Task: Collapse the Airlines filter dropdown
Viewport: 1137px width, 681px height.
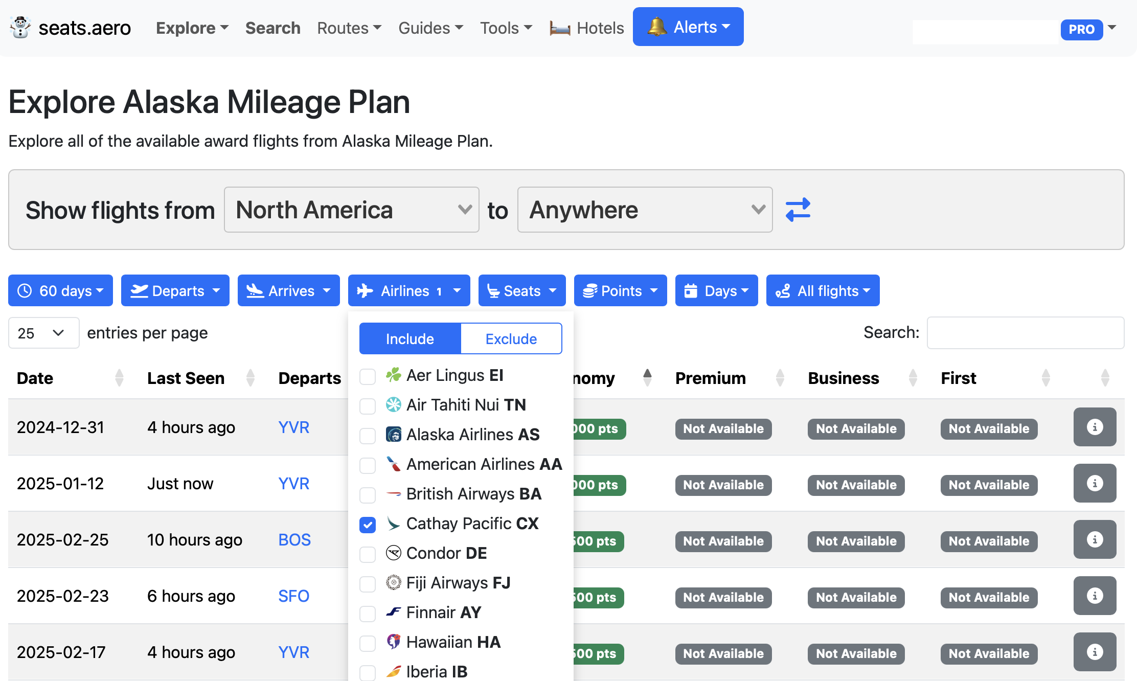Action: [409, 290]
